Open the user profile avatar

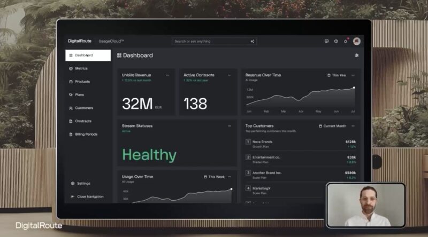356,41
